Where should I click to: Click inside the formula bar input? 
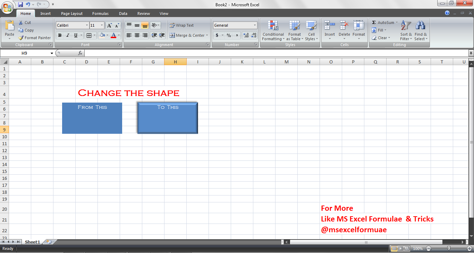click(x=276, y=53)
